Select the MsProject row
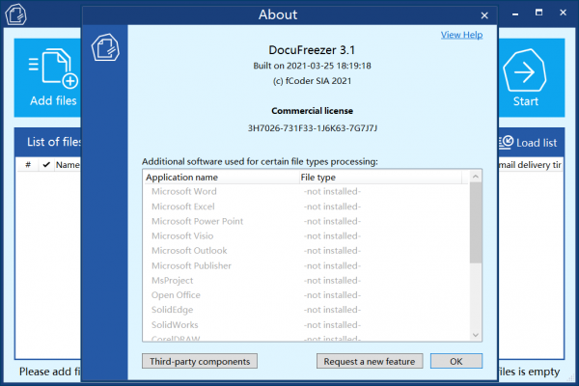 pyautogui.click(x=306, y=281)
